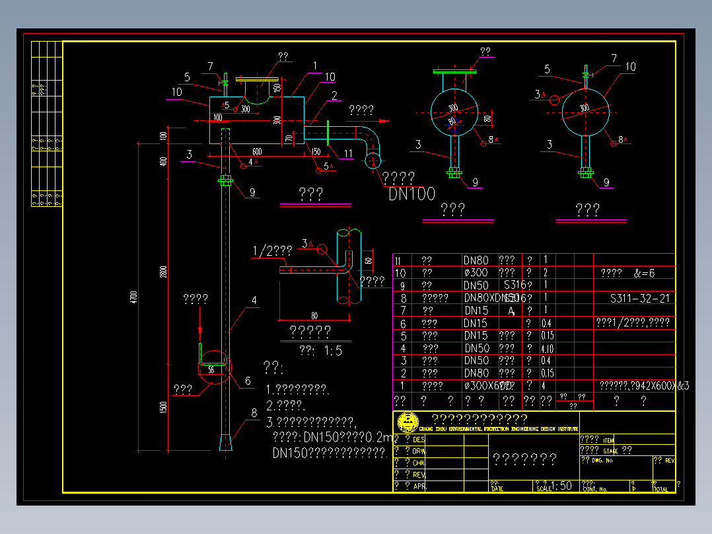Click balloon number 4 beside the vertical pipe
The width and height of the screenshot is (712, 534).
[x=254, y=301]
